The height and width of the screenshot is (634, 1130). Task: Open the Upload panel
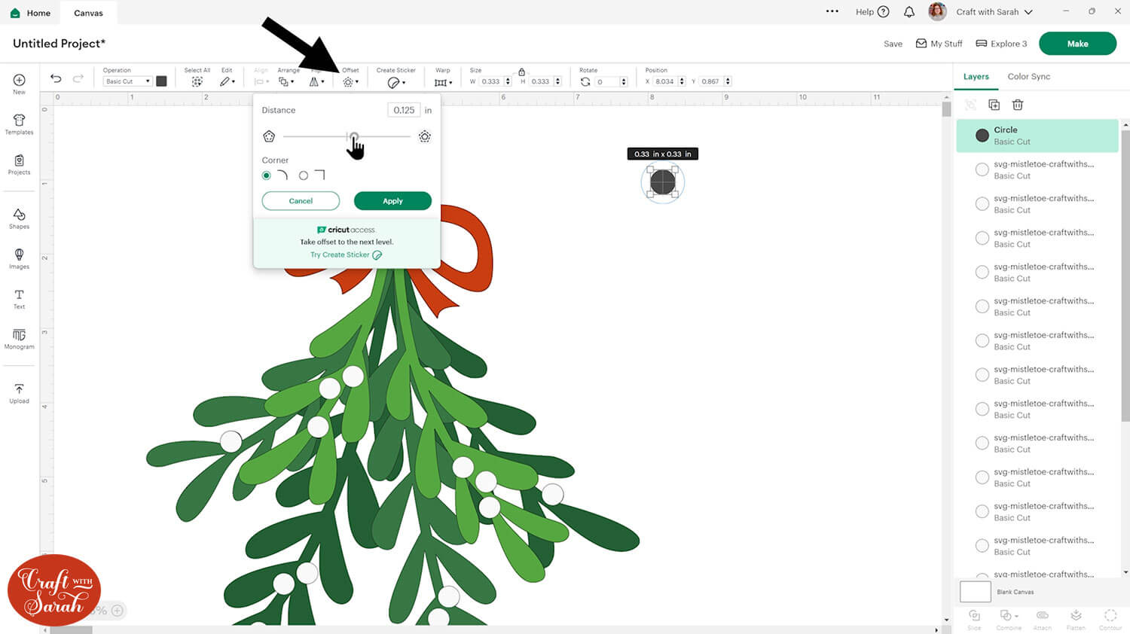tap(20, 393)
